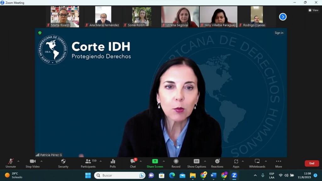Open clock and calendar showing 11:08
Screen dimensions: 322x181
[x=304, y=175]
